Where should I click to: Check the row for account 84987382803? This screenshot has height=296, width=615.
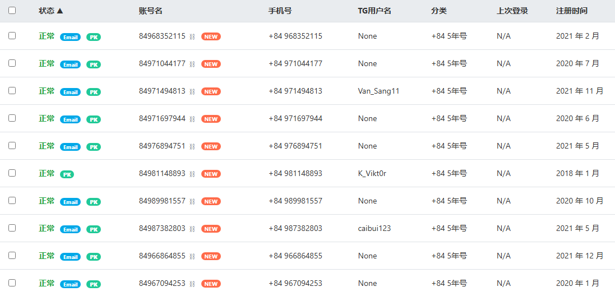click(12, 228)
